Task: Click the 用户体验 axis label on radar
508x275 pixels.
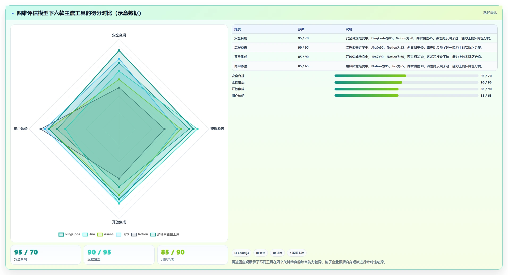Action: click(x=21, y=129)
